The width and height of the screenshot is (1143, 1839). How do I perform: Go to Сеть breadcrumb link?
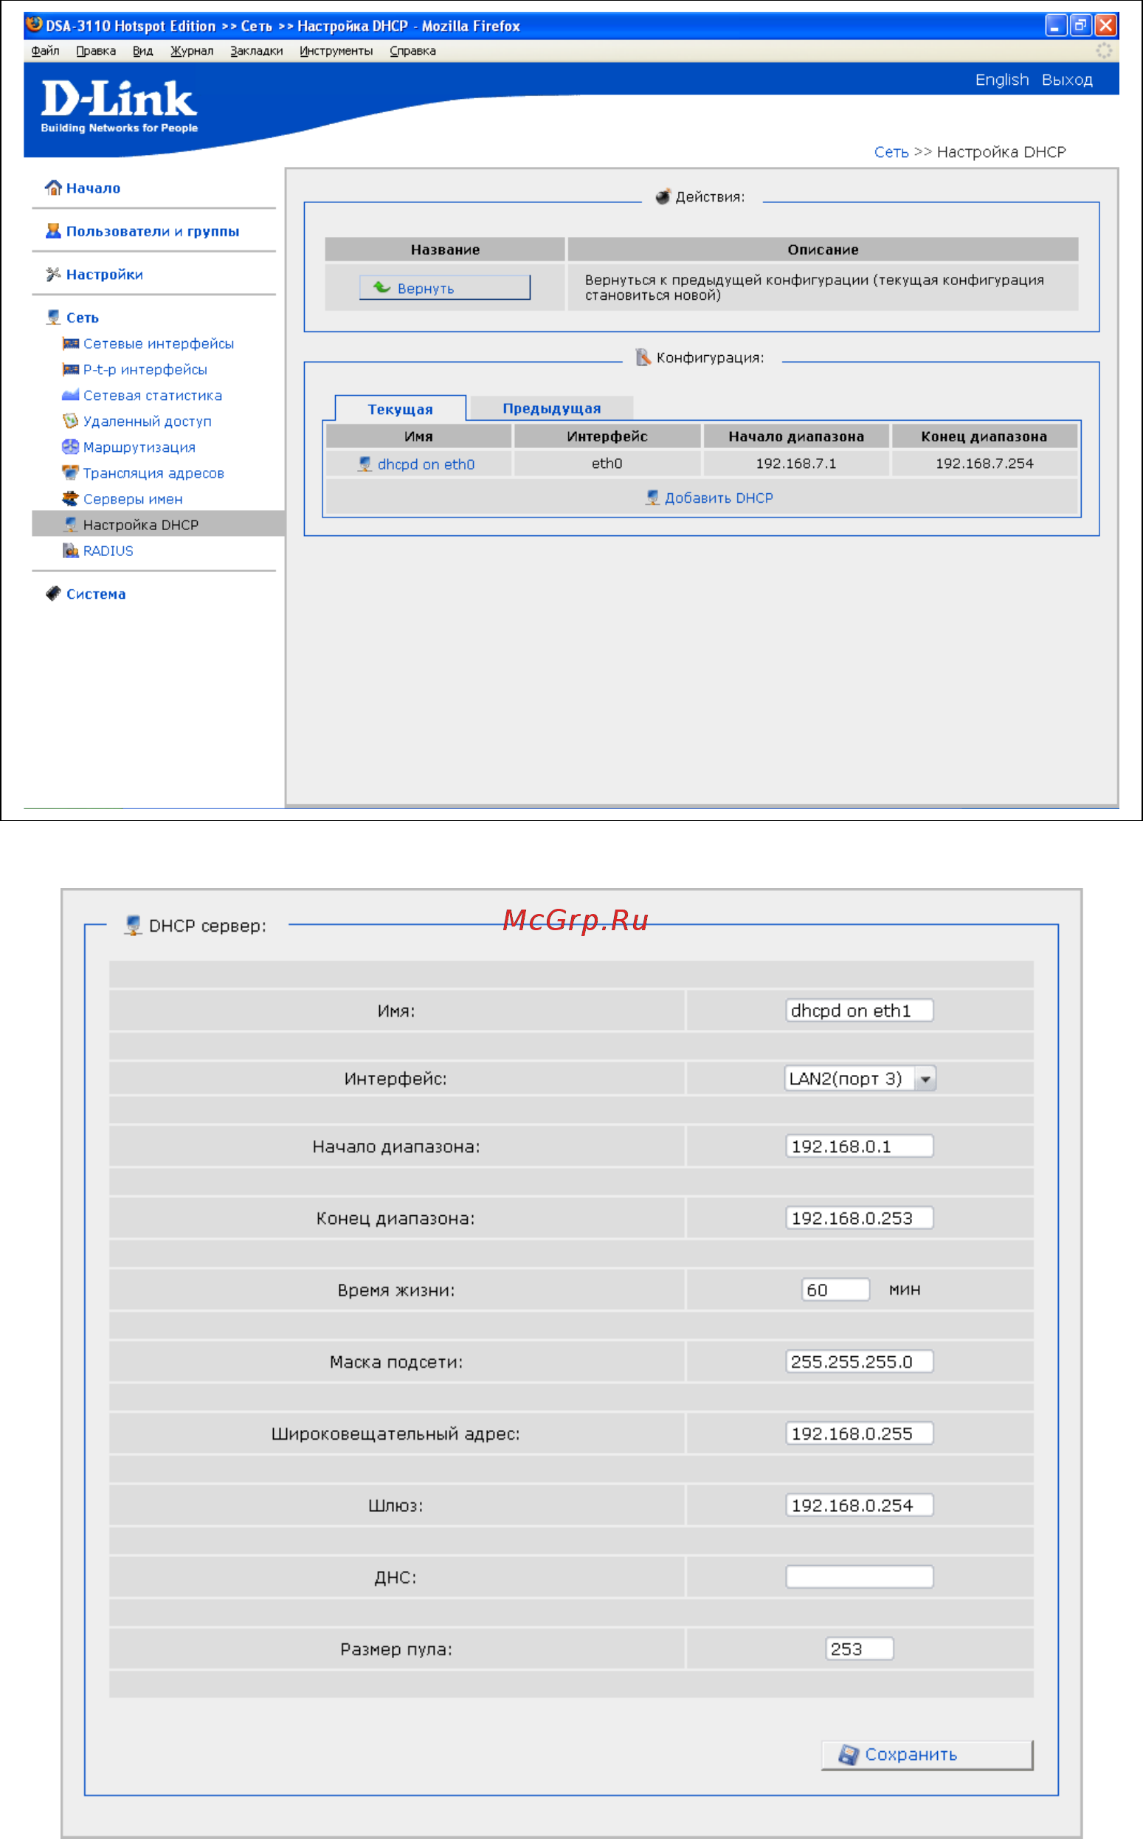coord(891,152)
